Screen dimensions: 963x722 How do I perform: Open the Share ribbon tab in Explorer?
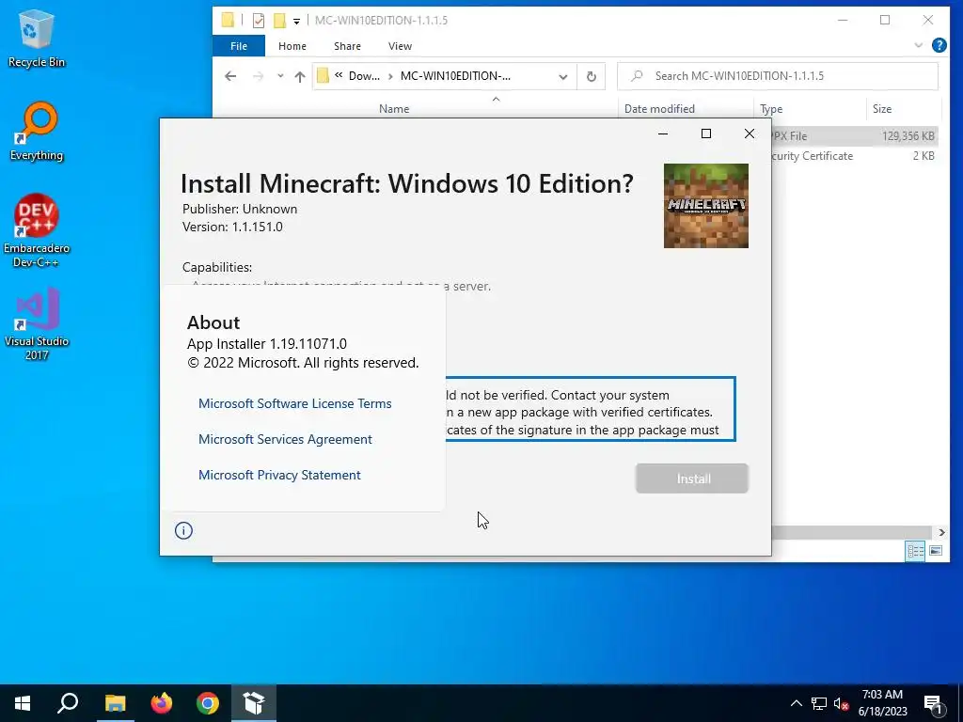pyautogui.click(x=347, y=46)
